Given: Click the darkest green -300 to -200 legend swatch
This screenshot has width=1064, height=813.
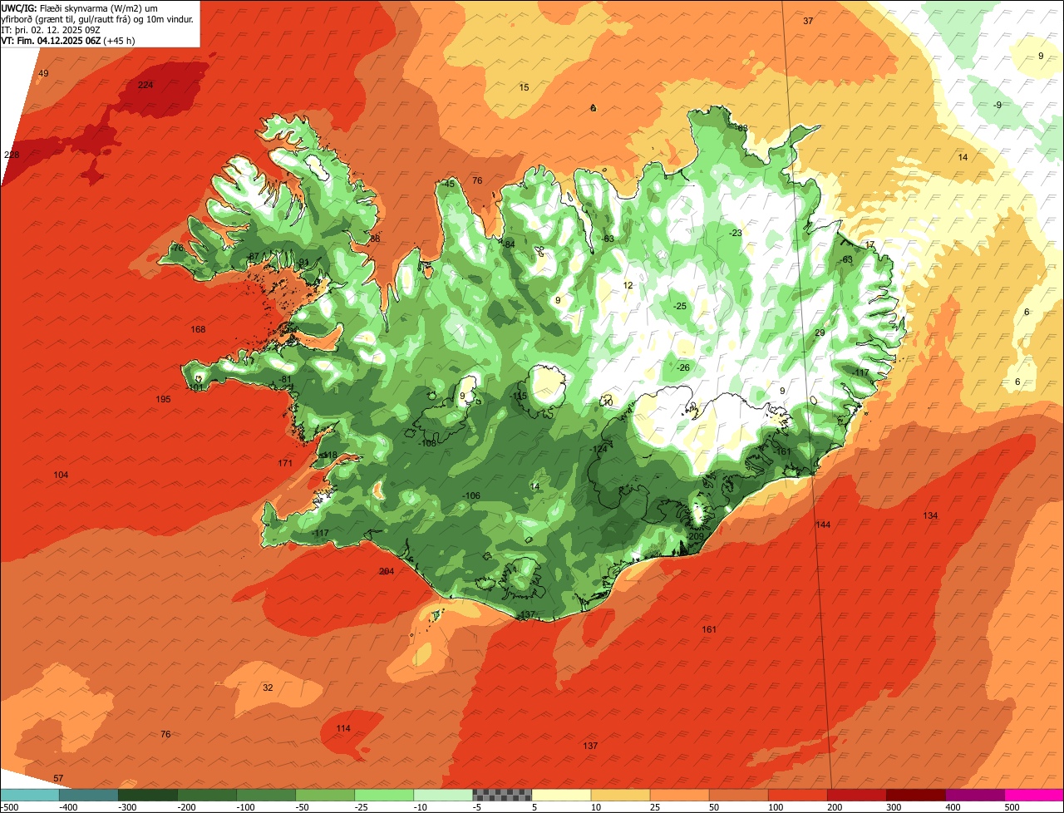Looking at the screenshot, I should tap(147, 795).
